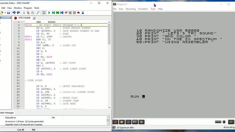The image size is (235, 132).
Task: Open file icon in Assembler Editor toolbar
Action: (1, 13)
